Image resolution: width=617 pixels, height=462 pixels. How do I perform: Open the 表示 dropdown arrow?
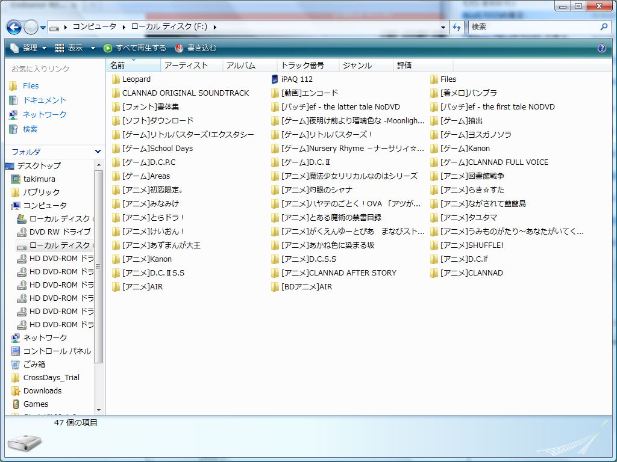(93, 48)
